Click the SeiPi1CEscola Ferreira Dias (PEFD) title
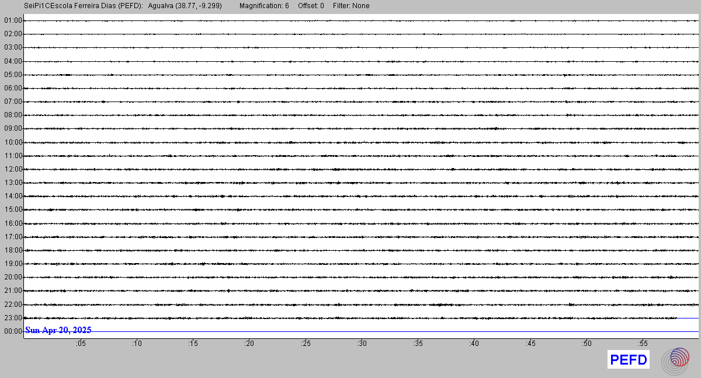701x378 pixels. click(x=84, y=6)
